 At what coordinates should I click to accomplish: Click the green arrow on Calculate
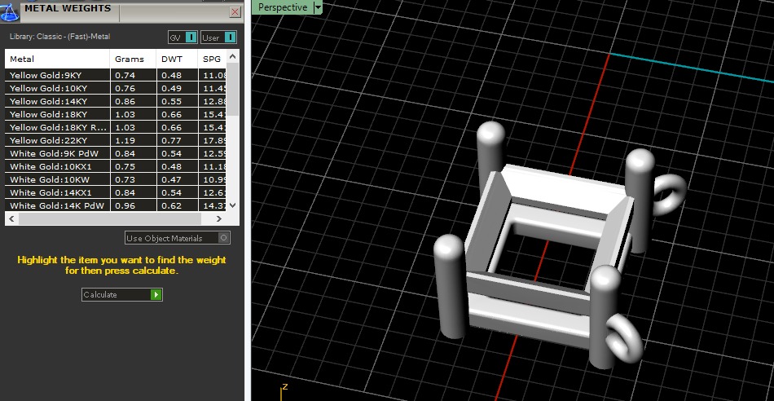pos(156,295)
